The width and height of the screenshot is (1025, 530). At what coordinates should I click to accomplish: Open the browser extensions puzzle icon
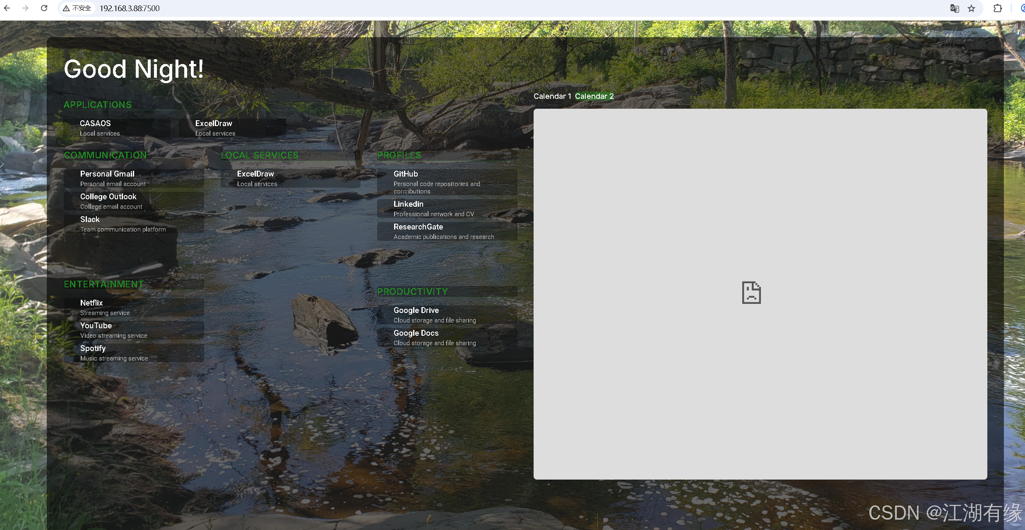point(998,8)
